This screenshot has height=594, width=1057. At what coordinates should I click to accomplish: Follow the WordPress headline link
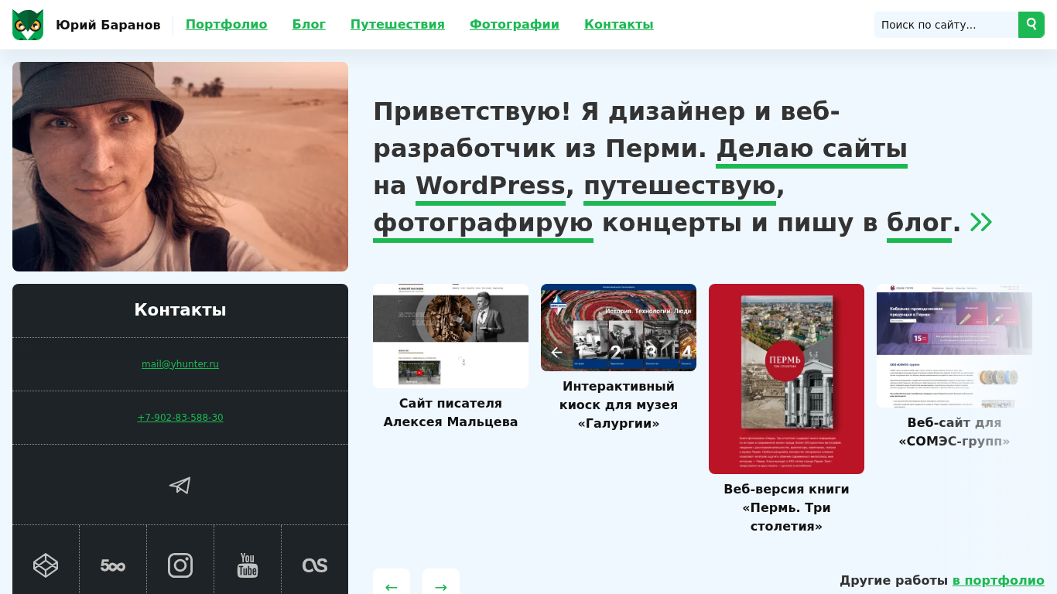[x=491, y=186]
